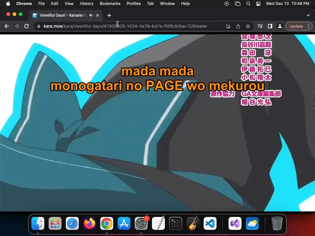This screenshot has height=236, width=315.
Task: Open Spotlight search in the menu bar
Action: point(248,4)
